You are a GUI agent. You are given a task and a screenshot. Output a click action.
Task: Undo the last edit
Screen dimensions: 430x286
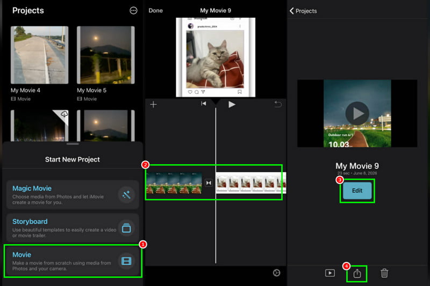[x=278, y=104]
